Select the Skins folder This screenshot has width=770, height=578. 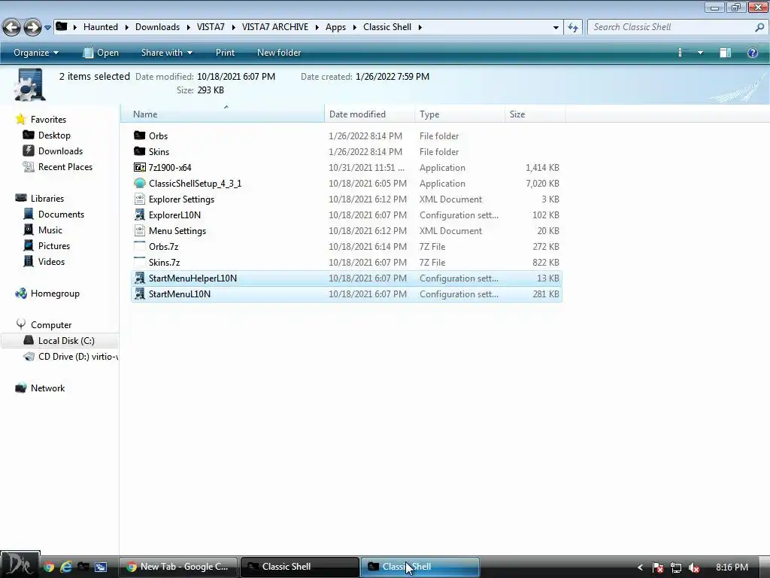point(347,152)
